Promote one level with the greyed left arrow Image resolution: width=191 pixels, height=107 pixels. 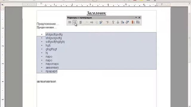pos(87,22)
